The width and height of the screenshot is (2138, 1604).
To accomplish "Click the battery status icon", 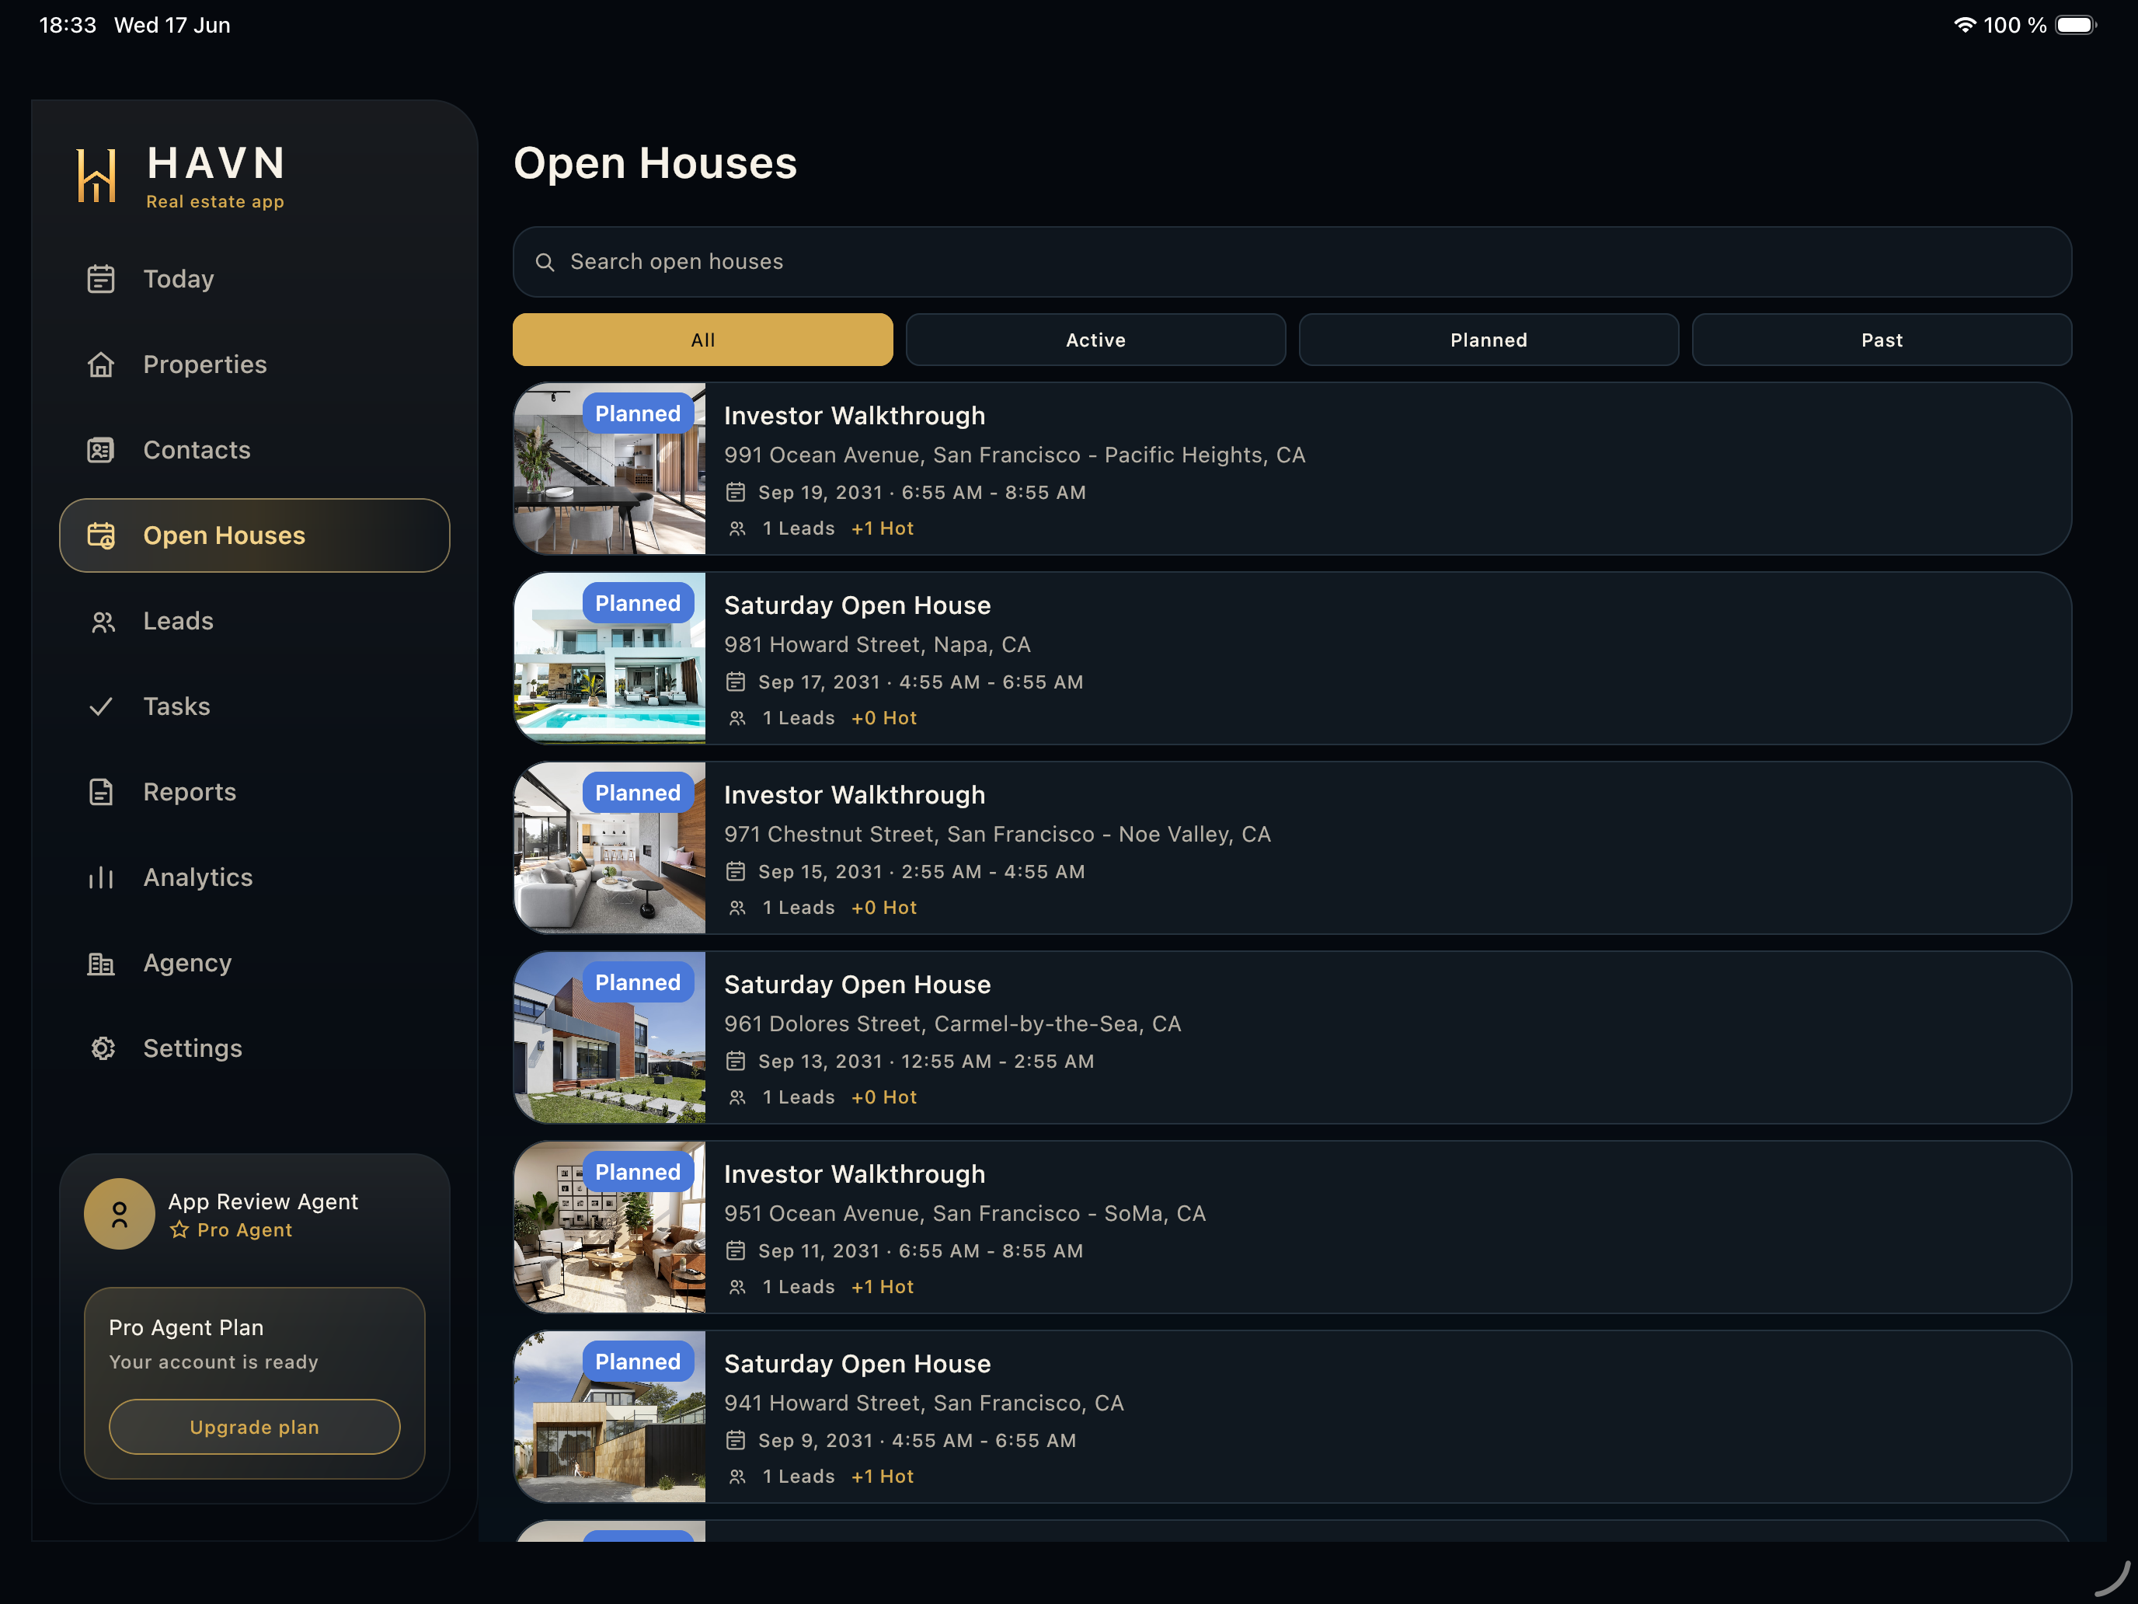I will 2075,25.
